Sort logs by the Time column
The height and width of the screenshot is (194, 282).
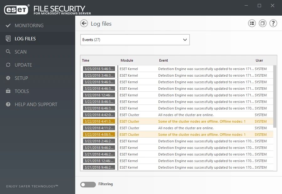[86, 60]
